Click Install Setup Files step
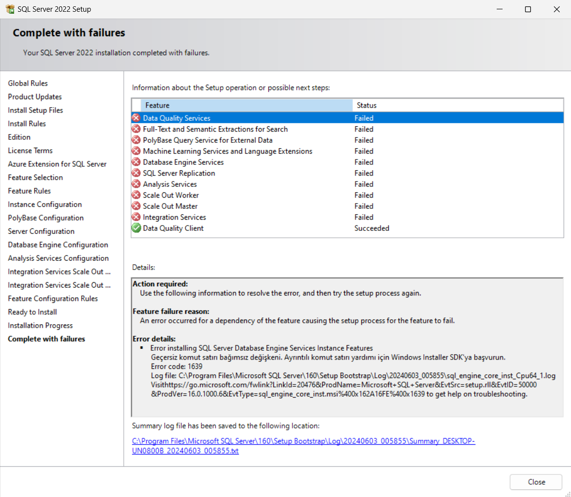571x497 pixels. (x=35, y=110)
